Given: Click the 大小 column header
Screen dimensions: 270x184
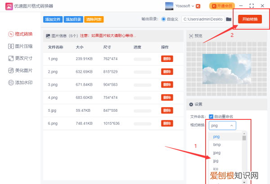Looking at the screenshot, I should (x=80, y=47).
